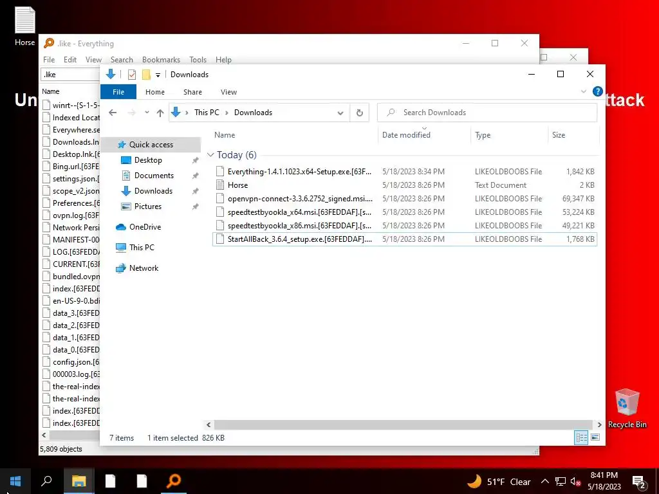Open the Tools menu in Everything
The image size is (659, 494).
pos(198,60)
